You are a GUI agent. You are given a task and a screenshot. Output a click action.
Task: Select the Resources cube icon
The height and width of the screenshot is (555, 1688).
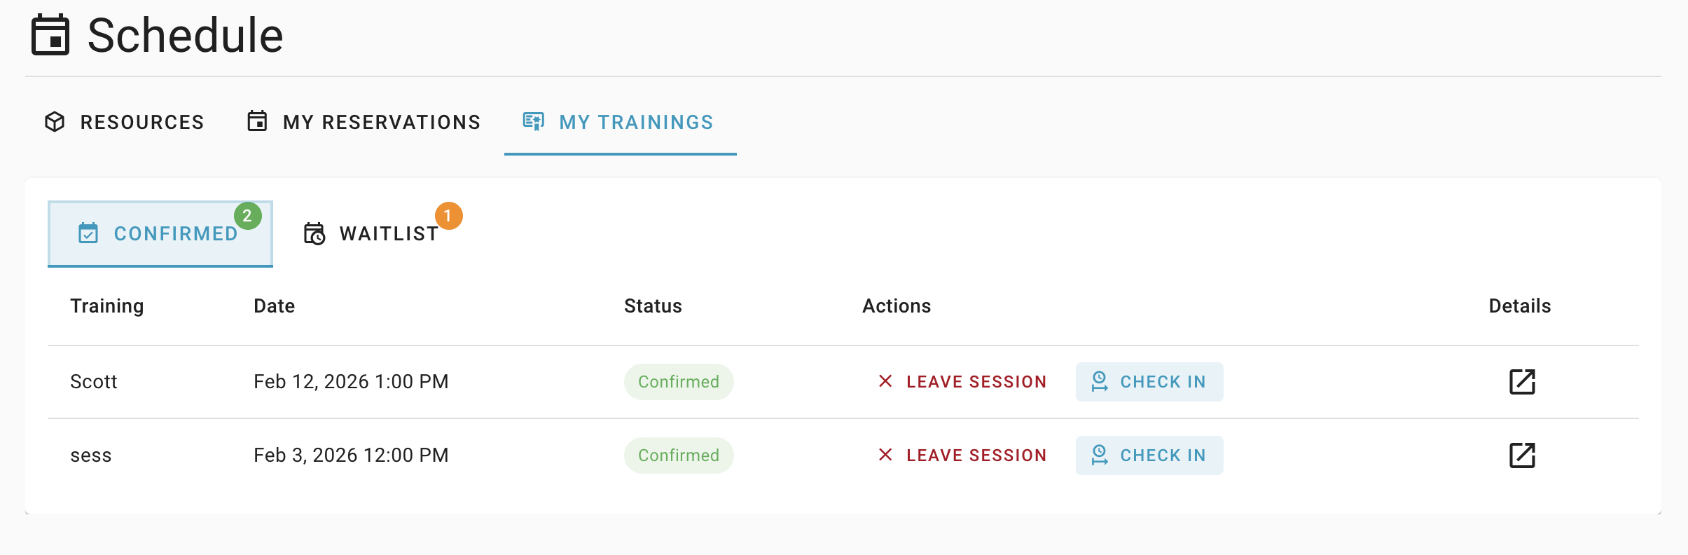[x=55, y=122]
